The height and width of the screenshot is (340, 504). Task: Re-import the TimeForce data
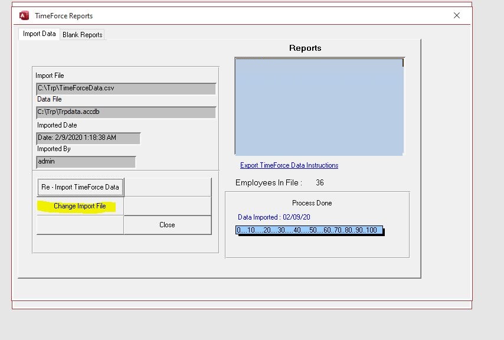(80, 187)
